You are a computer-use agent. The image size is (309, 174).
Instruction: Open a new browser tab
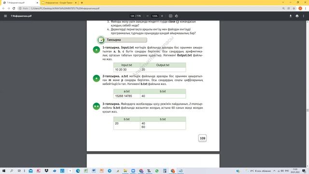[x=82, y=3]
